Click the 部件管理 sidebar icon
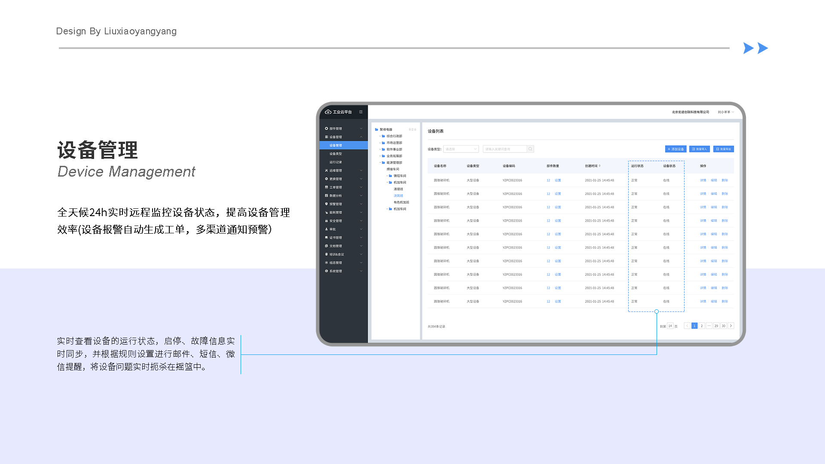Screen dimensions: 825x464 [x=327, y=128]
